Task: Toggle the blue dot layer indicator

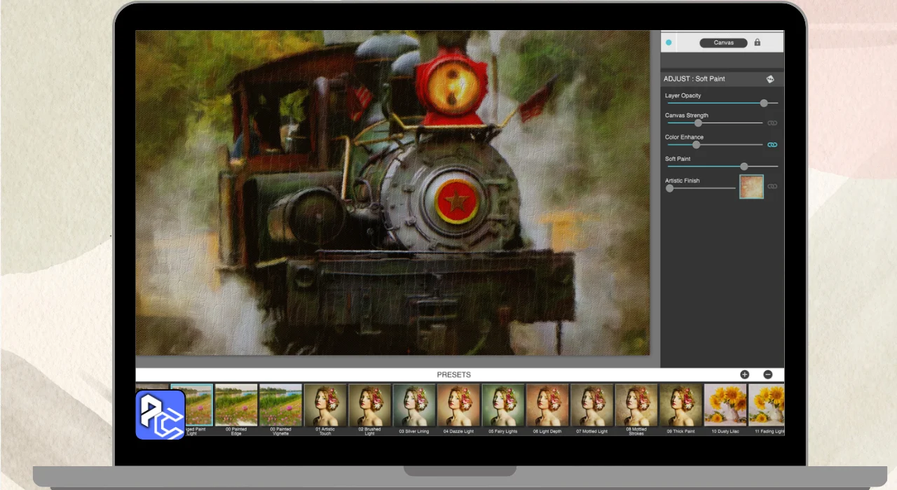Action: point(669,43)
